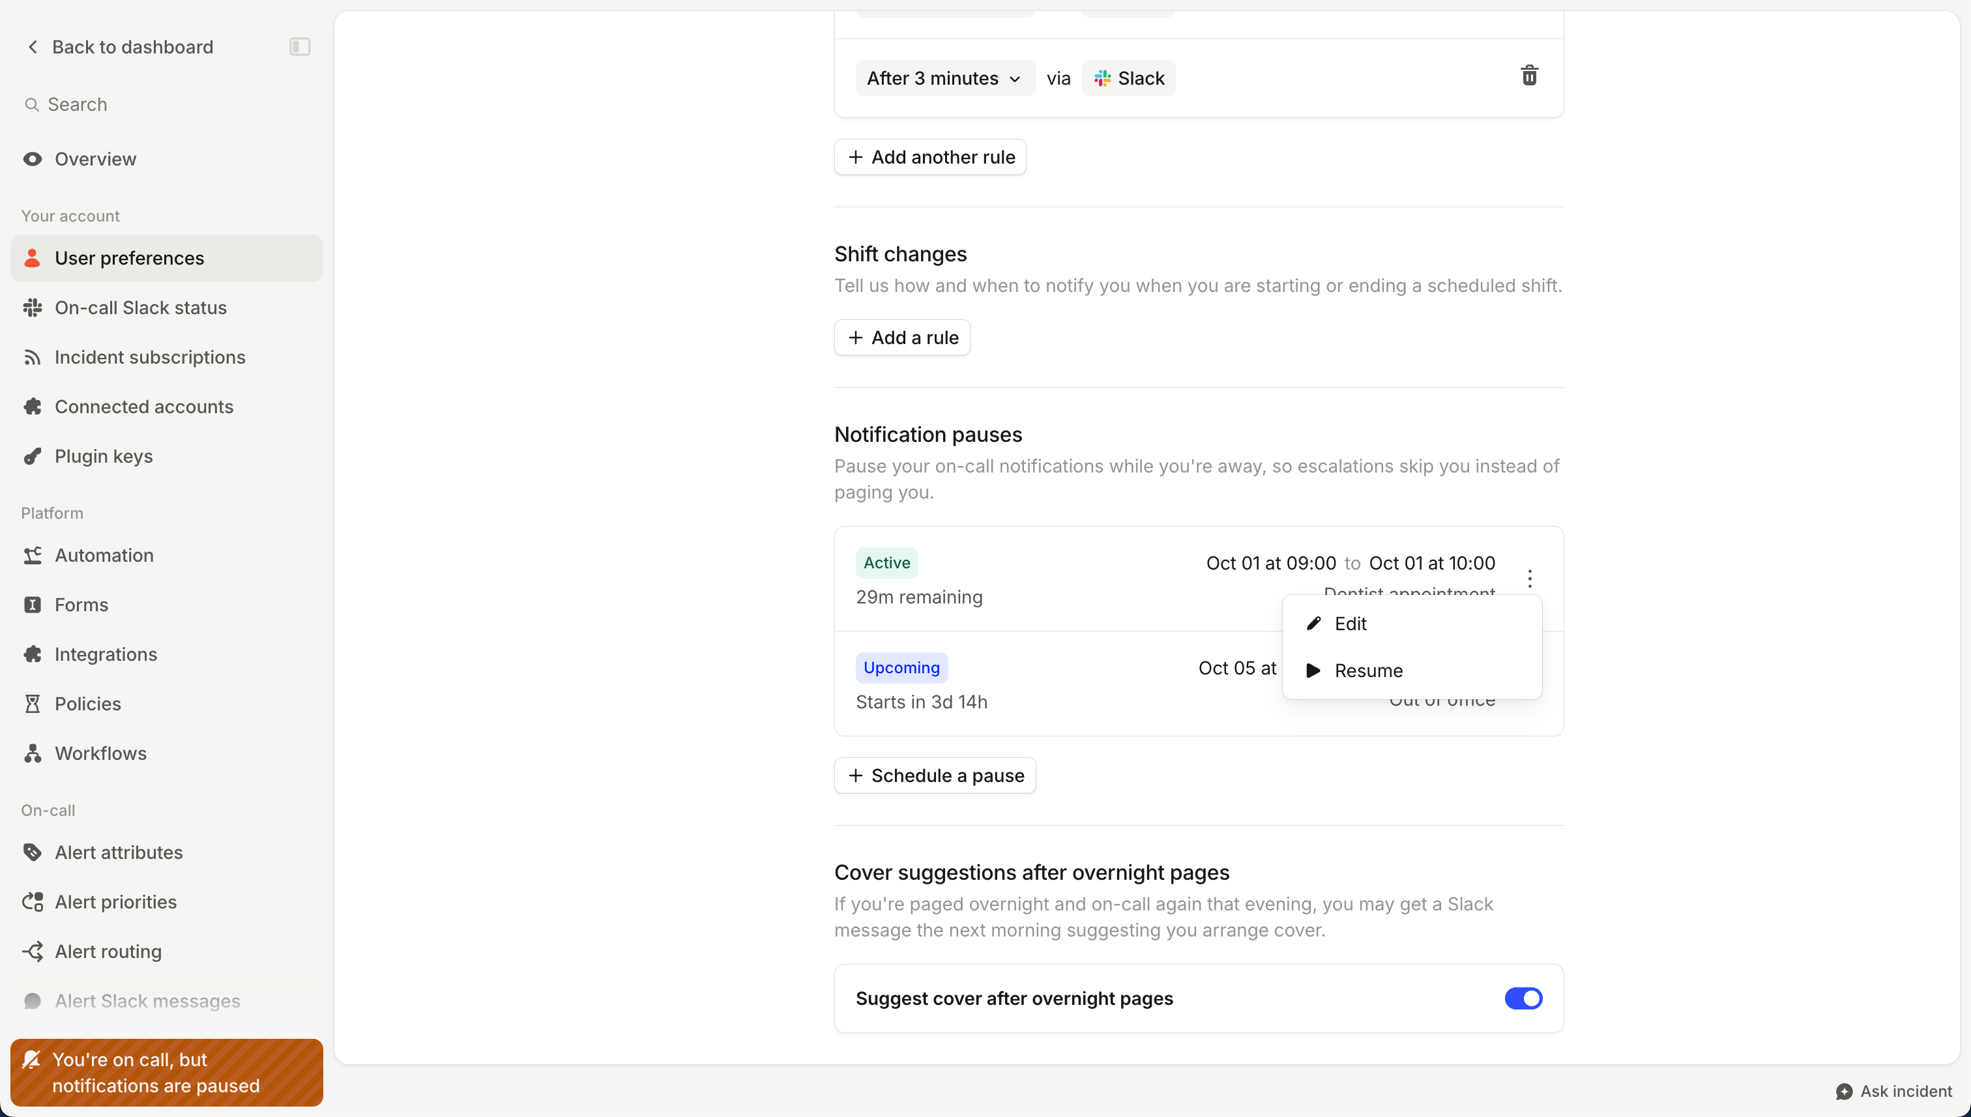Navigate to Automation settings
Viewport: 1971px width, 1117px height.
(166, 555)
